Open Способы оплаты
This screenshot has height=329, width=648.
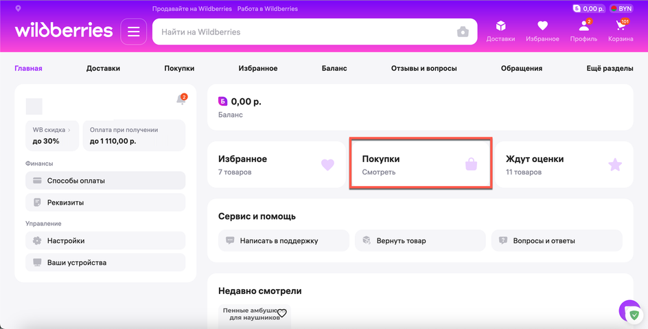point(106,181)
